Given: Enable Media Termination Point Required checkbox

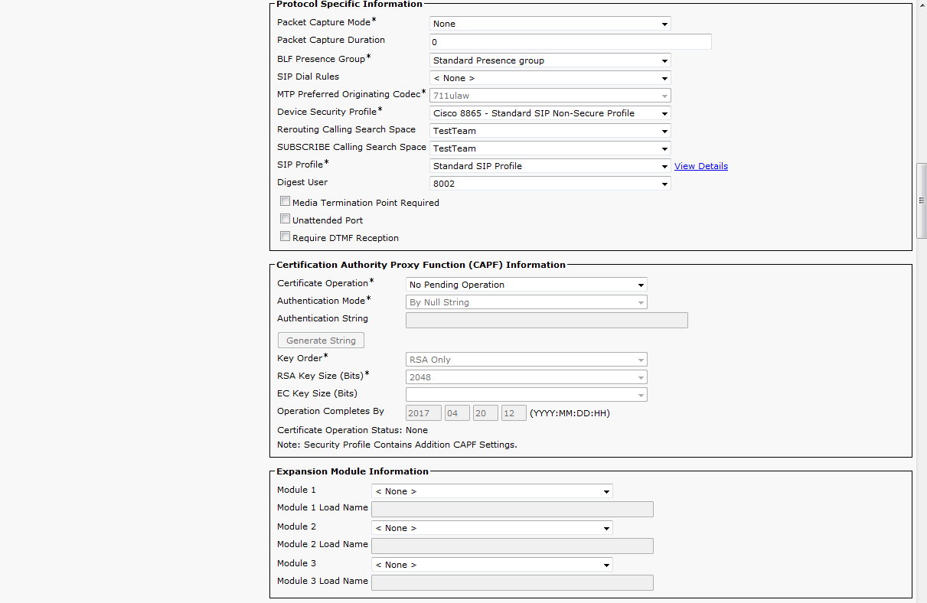Looking at the screenshot, I should pos(286,202).
